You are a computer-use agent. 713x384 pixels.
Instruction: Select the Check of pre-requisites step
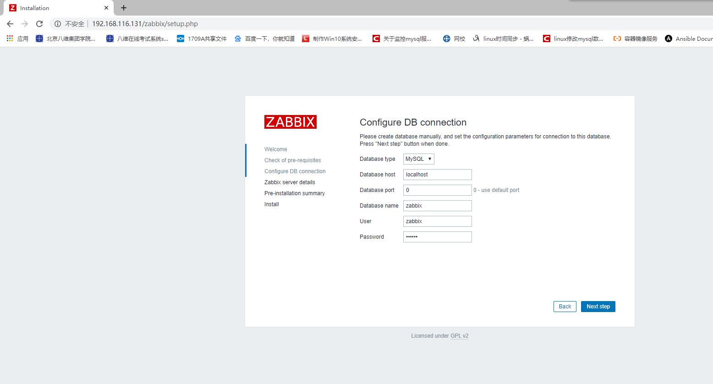coord(293,160)
